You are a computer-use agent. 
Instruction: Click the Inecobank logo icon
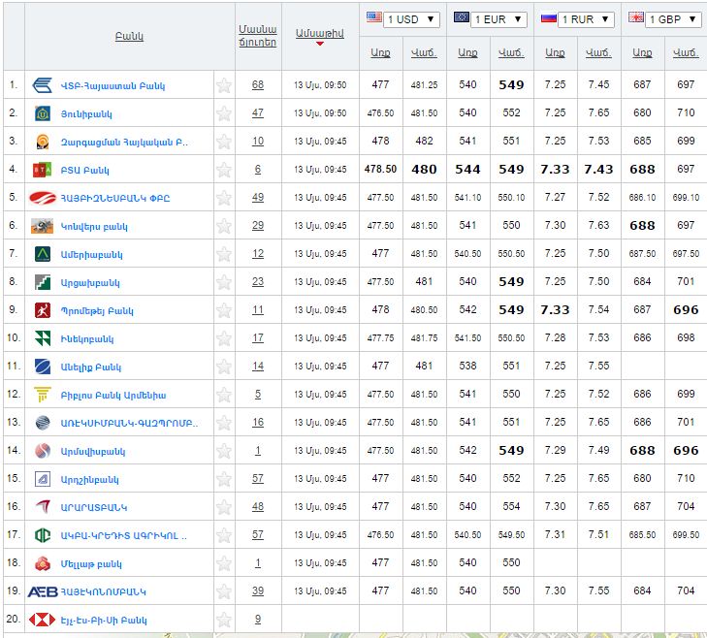click(42, 338)
